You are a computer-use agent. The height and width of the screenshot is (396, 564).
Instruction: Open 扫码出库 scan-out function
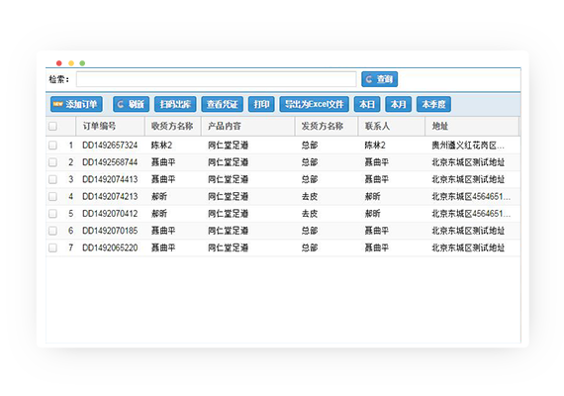click(x=175, y=104)
